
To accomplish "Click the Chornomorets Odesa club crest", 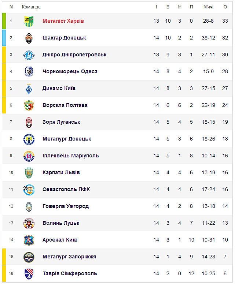I will point(29,72).
